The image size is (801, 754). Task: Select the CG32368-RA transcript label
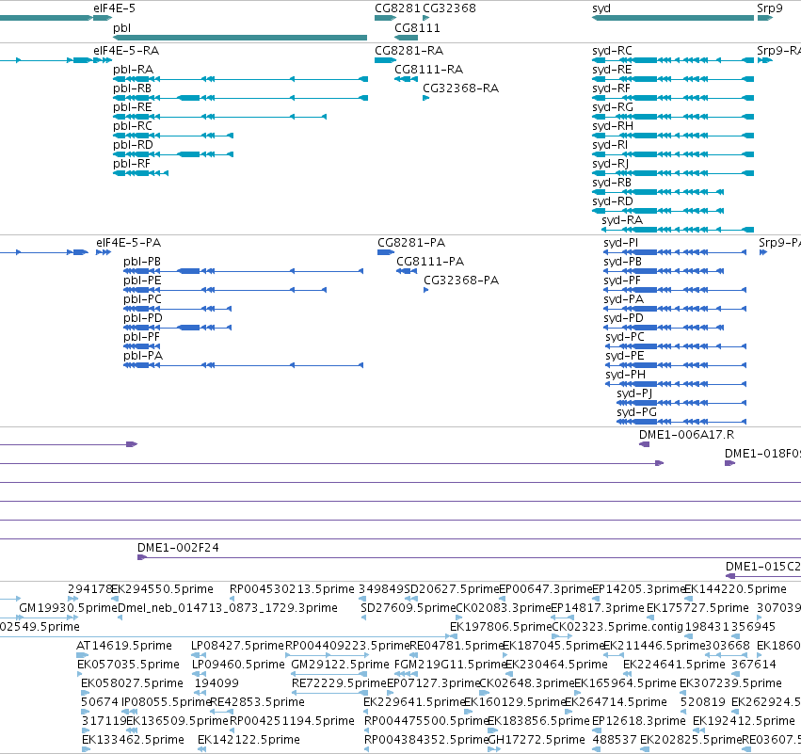click(x=461, y=88)
